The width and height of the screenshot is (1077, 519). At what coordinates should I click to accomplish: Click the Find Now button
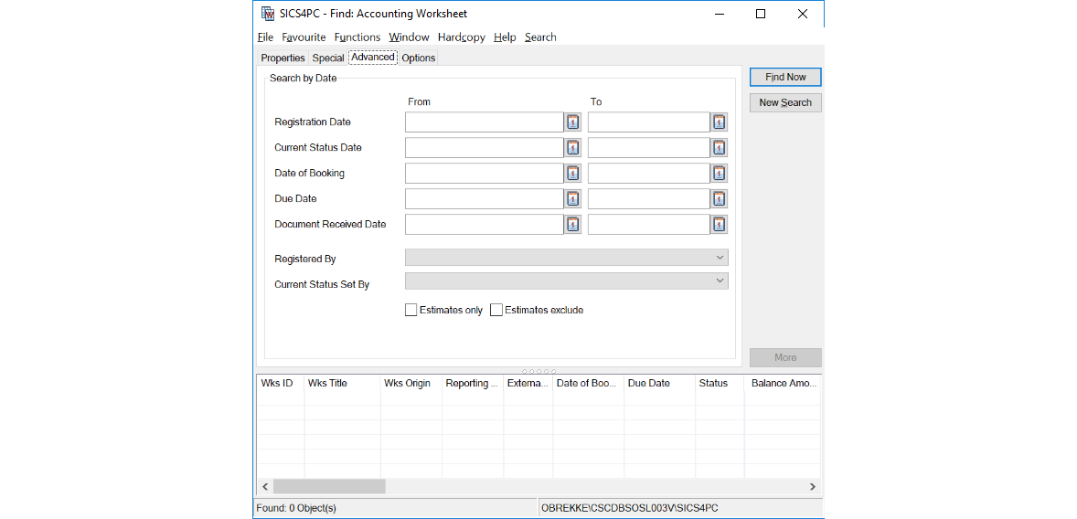(785, 77)
